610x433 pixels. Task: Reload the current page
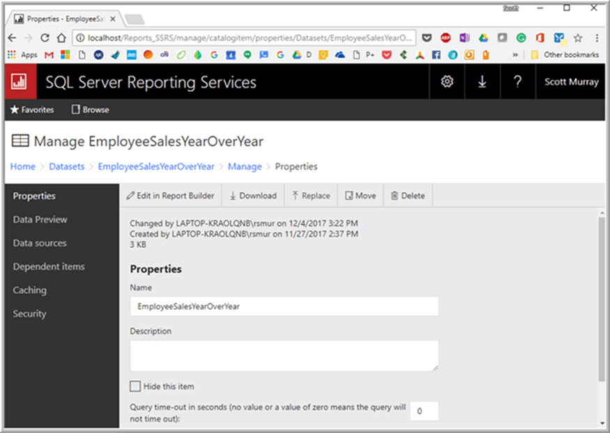[45, 38]
